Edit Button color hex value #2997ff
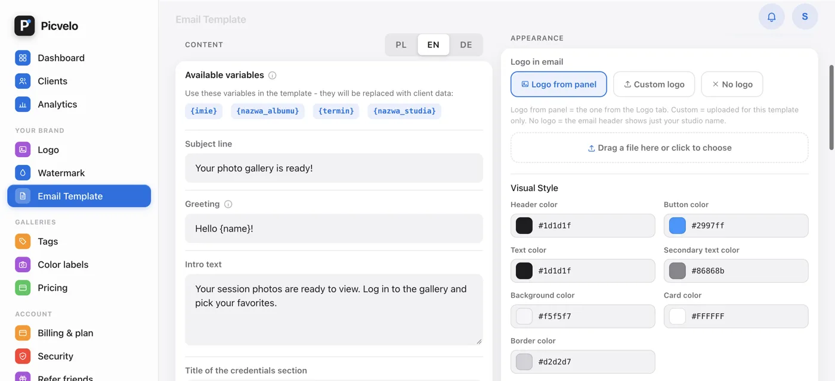 tap(708, 226)
